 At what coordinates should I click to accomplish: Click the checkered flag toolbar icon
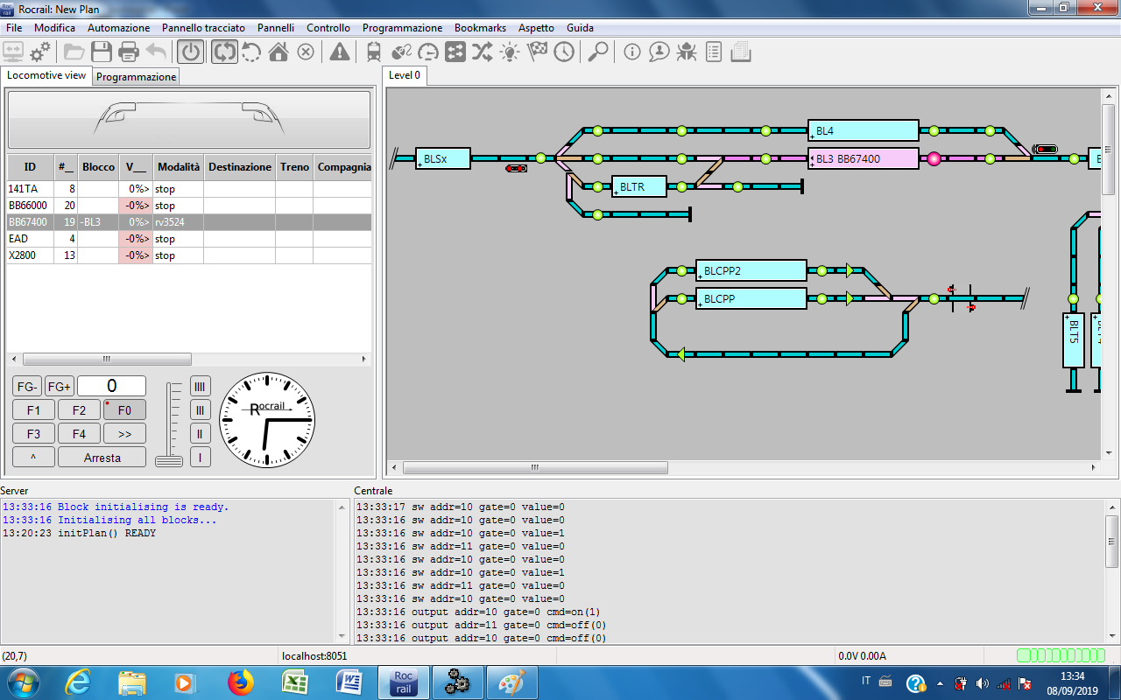tap(537, 52)
